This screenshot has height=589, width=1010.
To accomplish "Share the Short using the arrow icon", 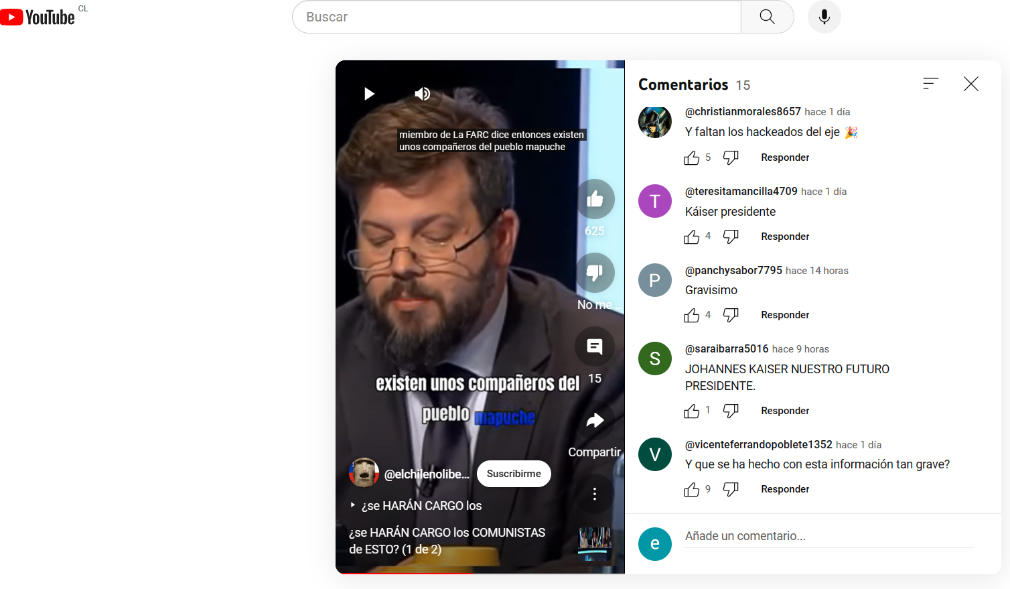I will [595, 420].
